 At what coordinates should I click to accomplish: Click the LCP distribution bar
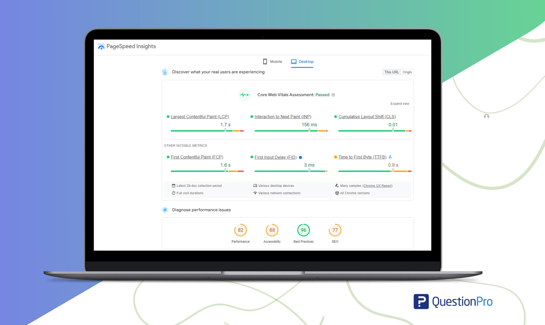click(207, 131)
